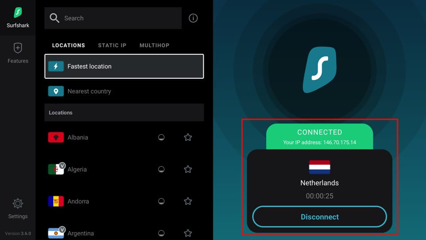This screenshot has width=426, height=240.
Task: Click the Fastest location lightning icon
Action: 56,66
